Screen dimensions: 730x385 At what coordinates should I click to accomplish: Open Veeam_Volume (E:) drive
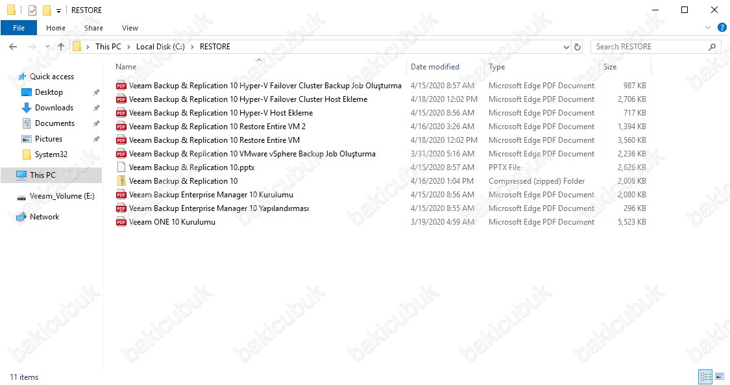click(x=62, y=196)
